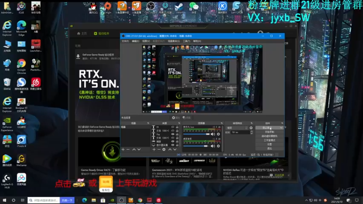Adjust the desktop audio volume slider
The height and width of the screenshot is (204, 363).
[x=196, y=146]
